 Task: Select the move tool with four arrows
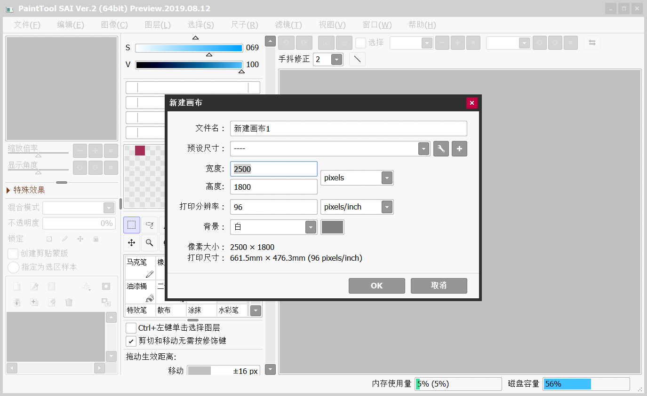click(132, 242)
